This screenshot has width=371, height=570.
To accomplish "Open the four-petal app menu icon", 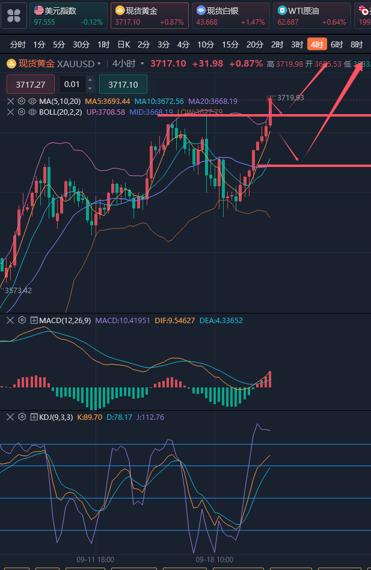I will click(x=14, y=16).
